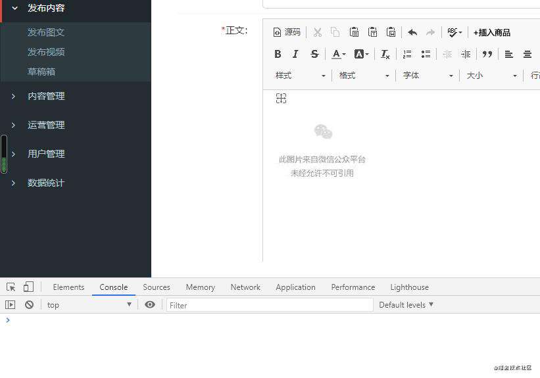540x378 pixels.
Task: Click the WeChat placeholder image in the editor
Action: pyautogui.click(x=322, y=151)
